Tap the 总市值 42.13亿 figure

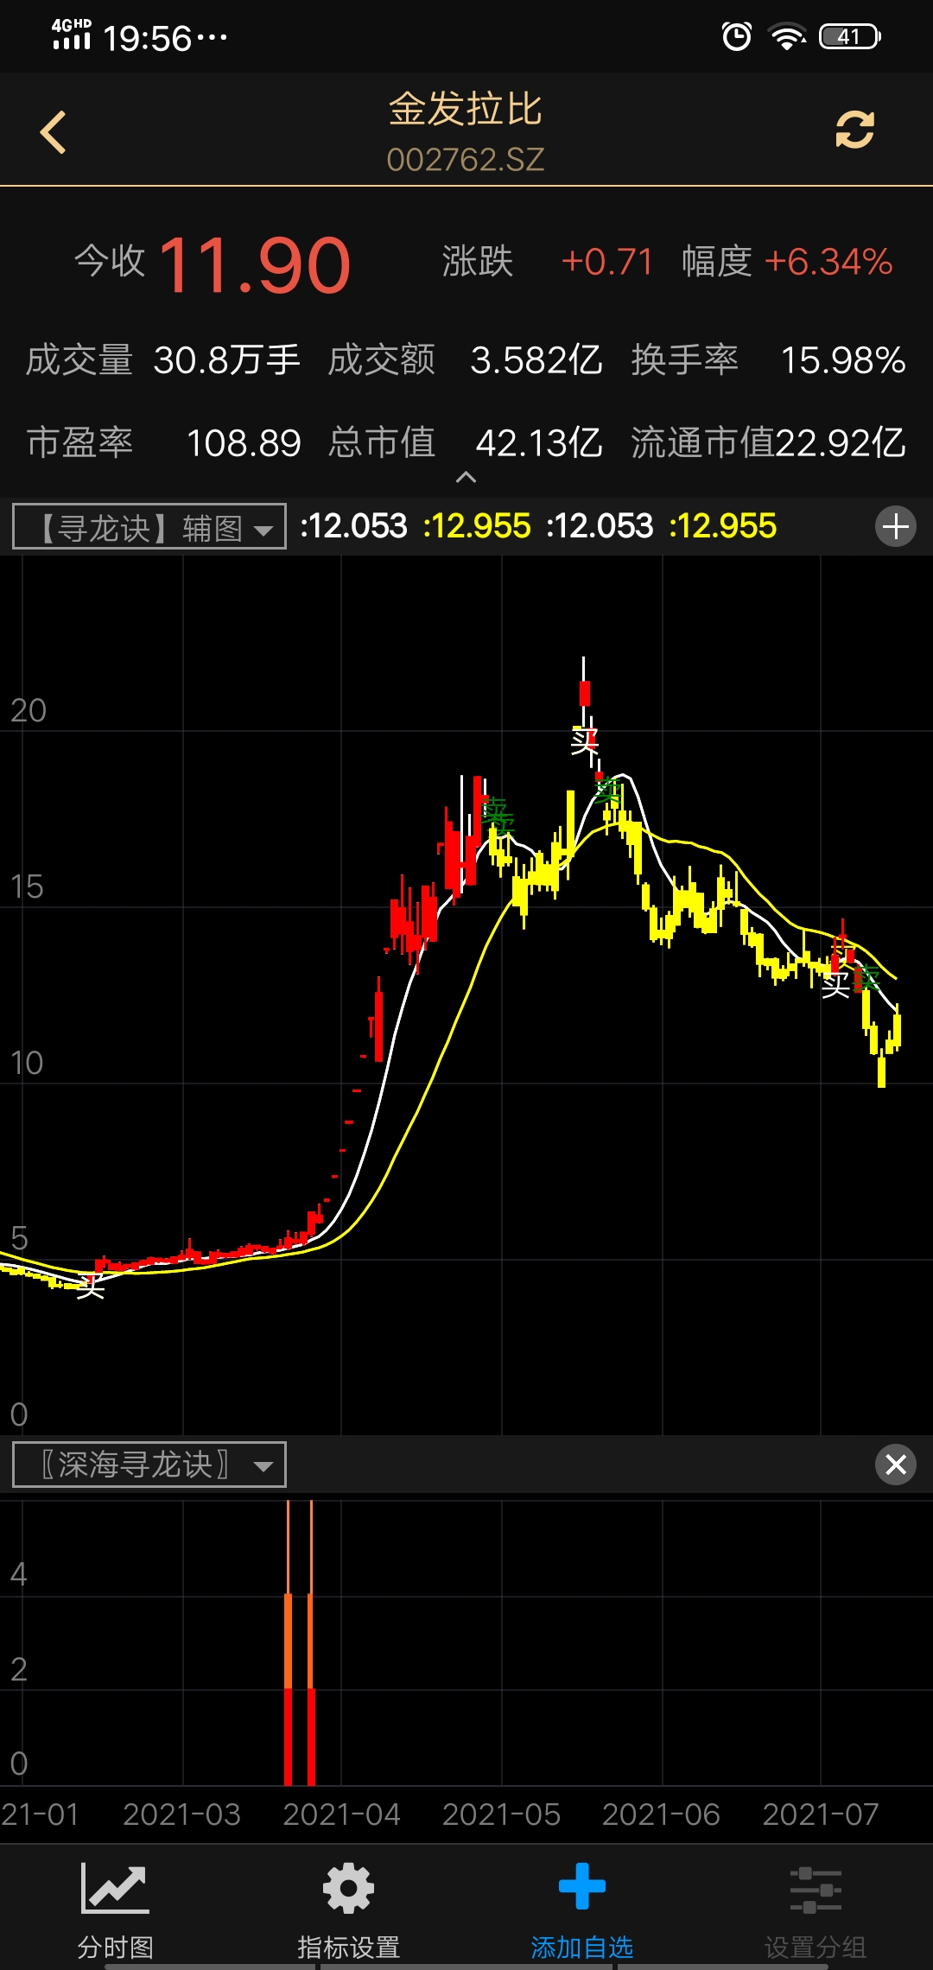[538, 443]
